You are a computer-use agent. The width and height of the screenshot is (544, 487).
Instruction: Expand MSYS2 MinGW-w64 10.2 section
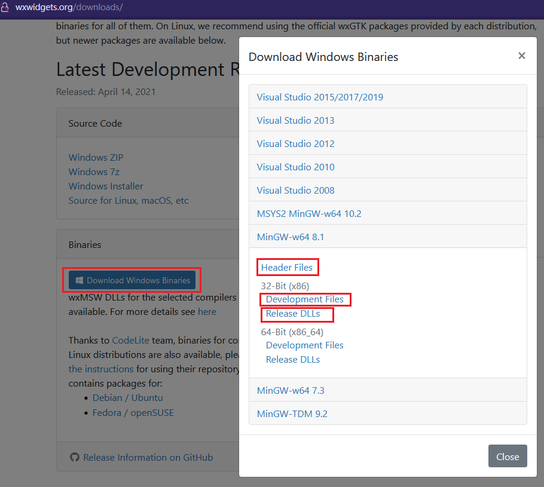pyautogui.click(x=309, y=213)
